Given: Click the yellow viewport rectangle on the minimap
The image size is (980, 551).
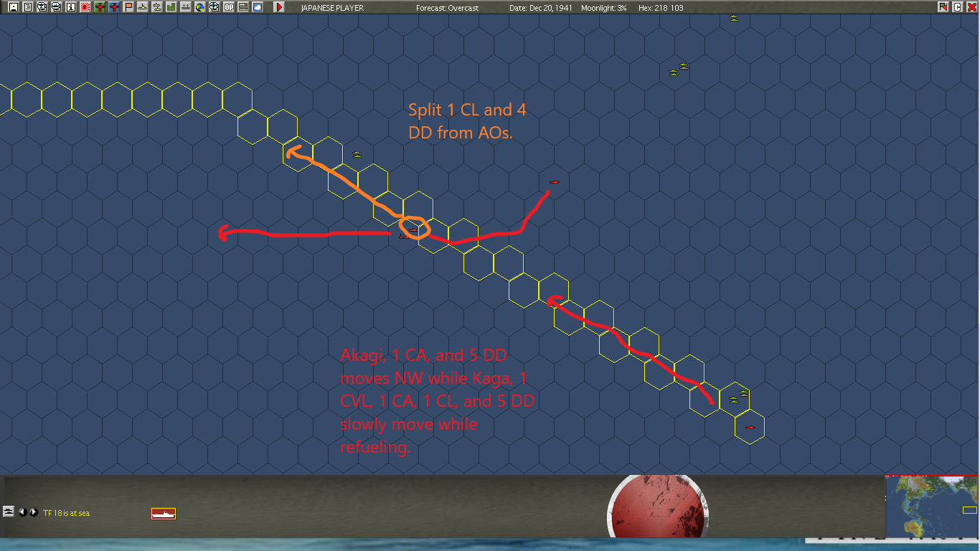Looking at the screenshot, I should (x=969, y=510).
